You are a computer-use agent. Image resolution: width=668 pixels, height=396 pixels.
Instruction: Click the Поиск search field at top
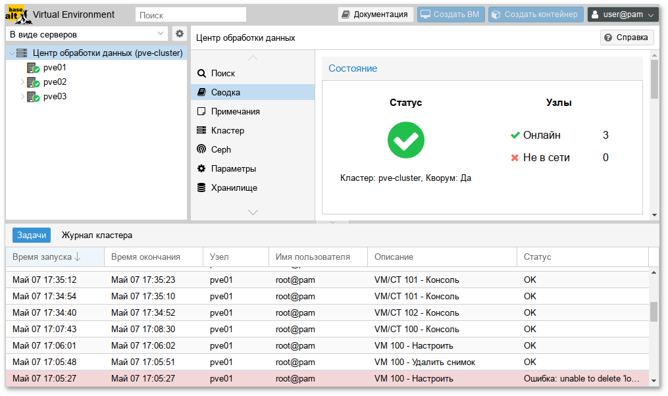pos(190,14)
